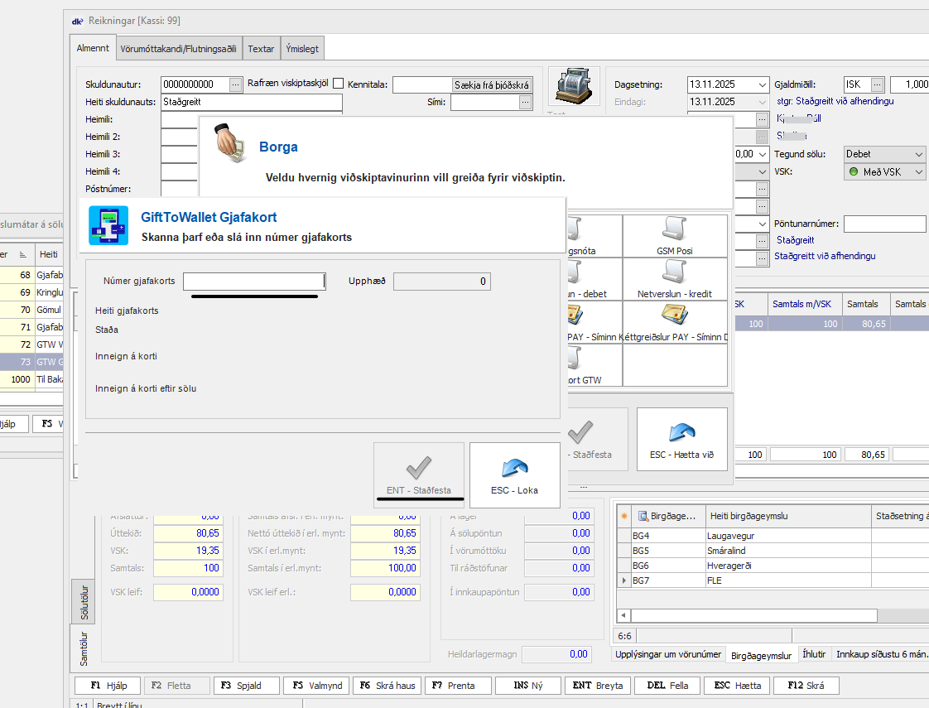Image resolution: width=929 pixels, height=708 pixels.
Task: Toggle the Rafræn viðskiptaskjöl checkbox
Action: (x=338, y=84)
